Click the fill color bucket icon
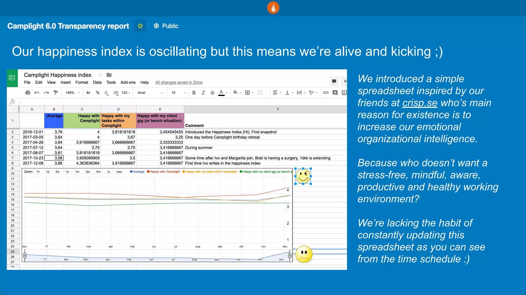 [235, 92]
